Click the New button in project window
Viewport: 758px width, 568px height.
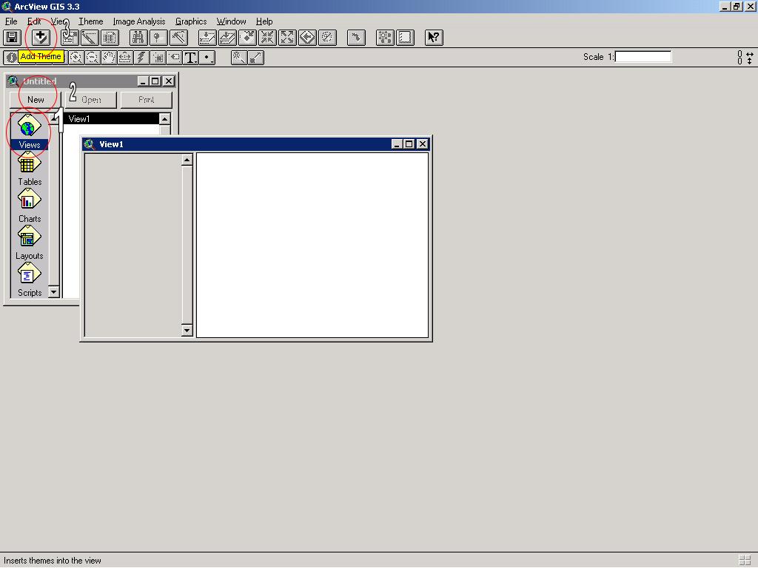coord(36,100)
